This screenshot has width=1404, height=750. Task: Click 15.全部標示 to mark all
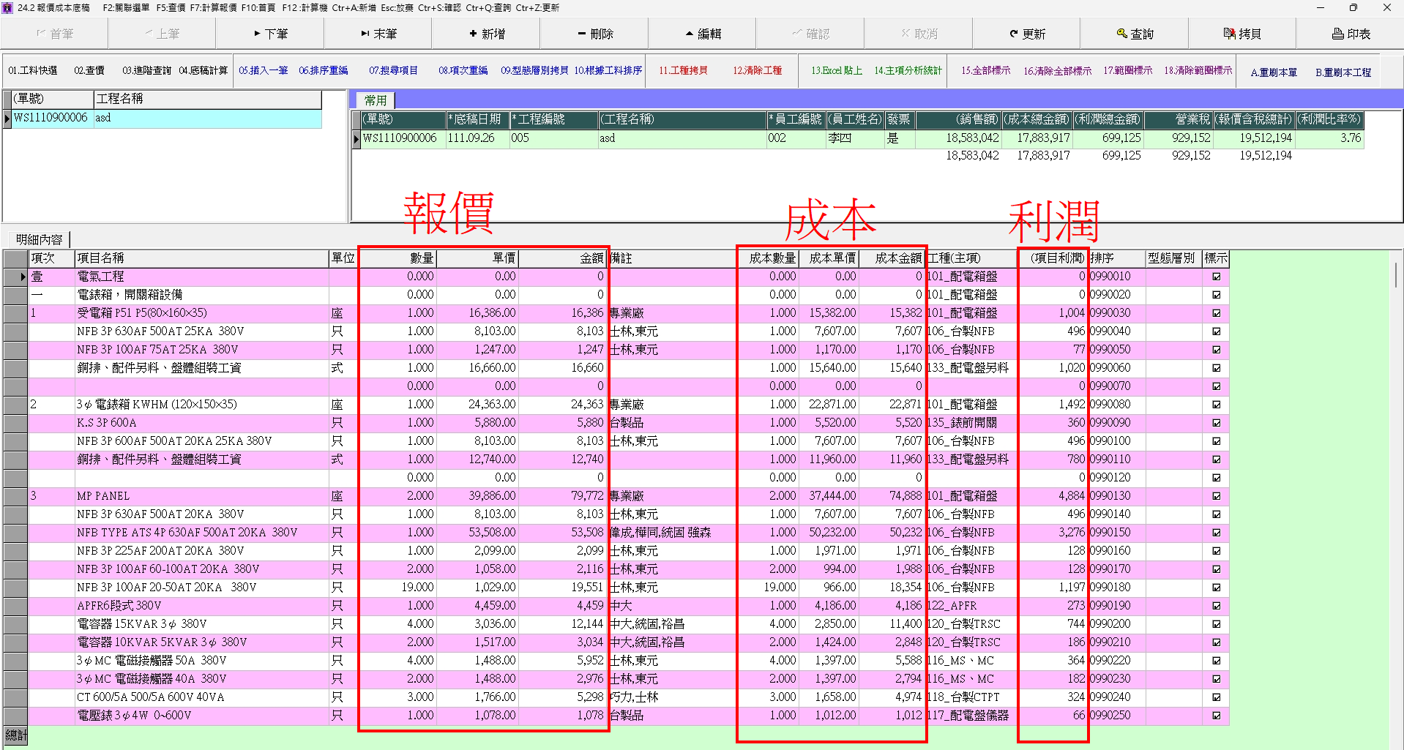pos(986,70)
